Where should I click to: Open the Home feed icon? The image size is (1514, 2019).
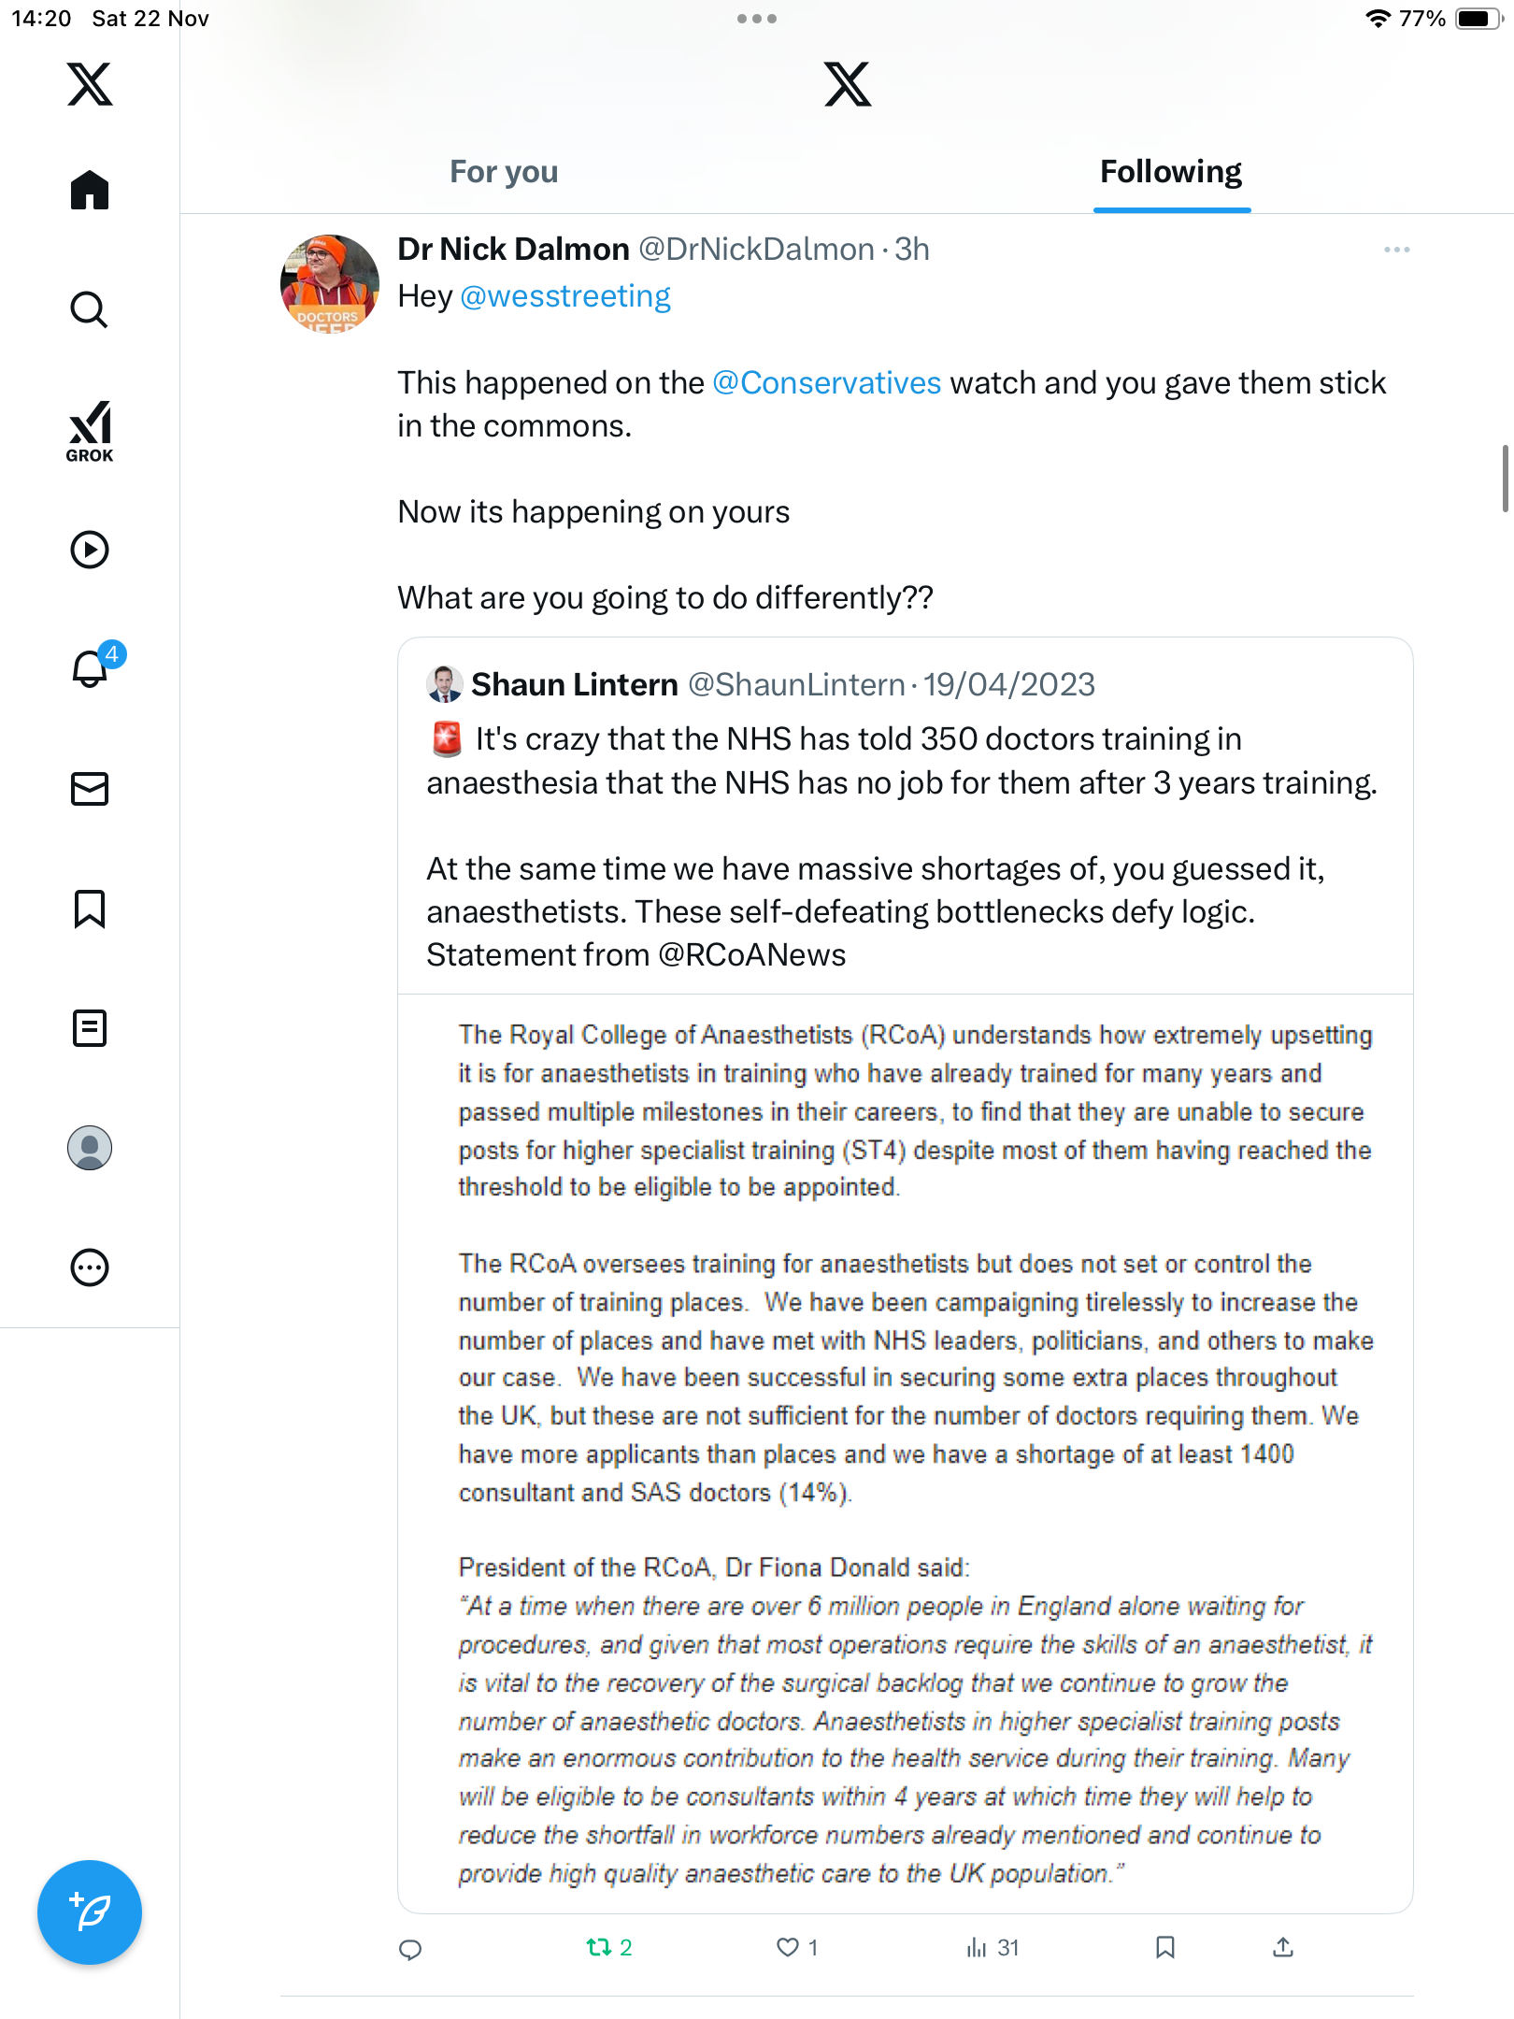(x=90, y=191)
